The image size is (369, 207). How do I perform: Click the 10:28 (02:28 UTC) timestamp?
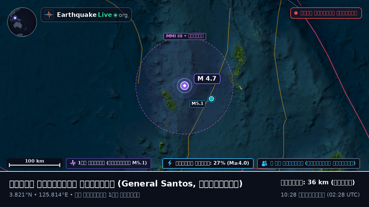pyautogui.click(x=320, y=195)
